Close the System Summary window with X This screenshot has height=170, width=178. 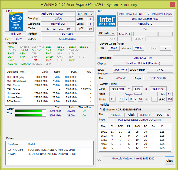click(x=173, y=5)
